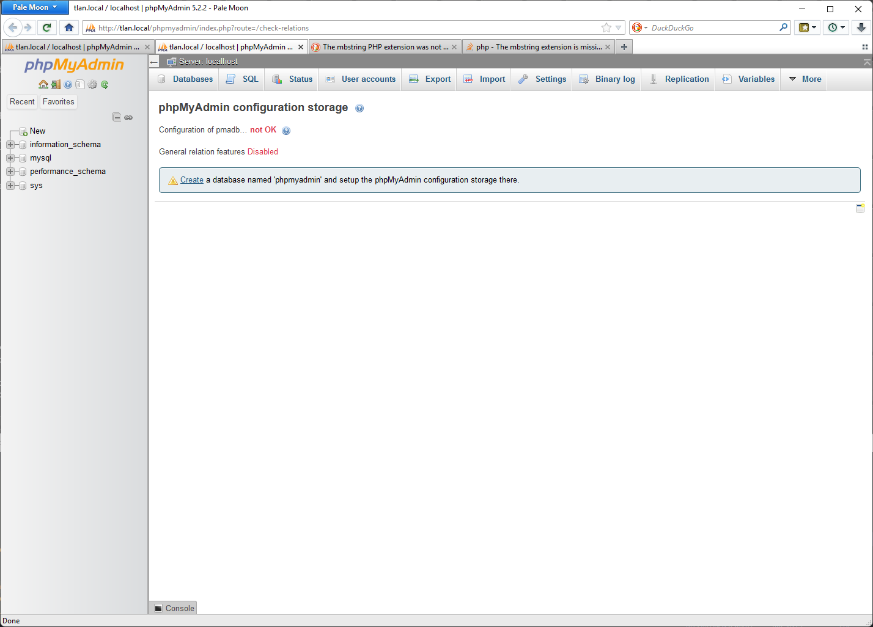Open the User accounts tab

361,79
